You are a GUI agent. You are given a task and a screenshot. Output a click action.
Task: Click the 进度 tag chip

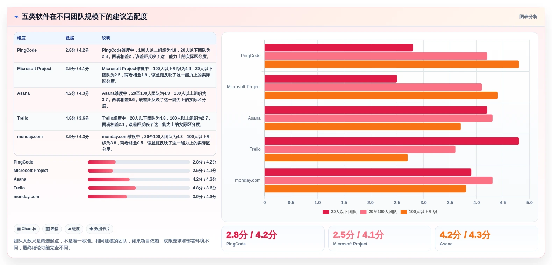pyautogui.click(x=74, y=229)
